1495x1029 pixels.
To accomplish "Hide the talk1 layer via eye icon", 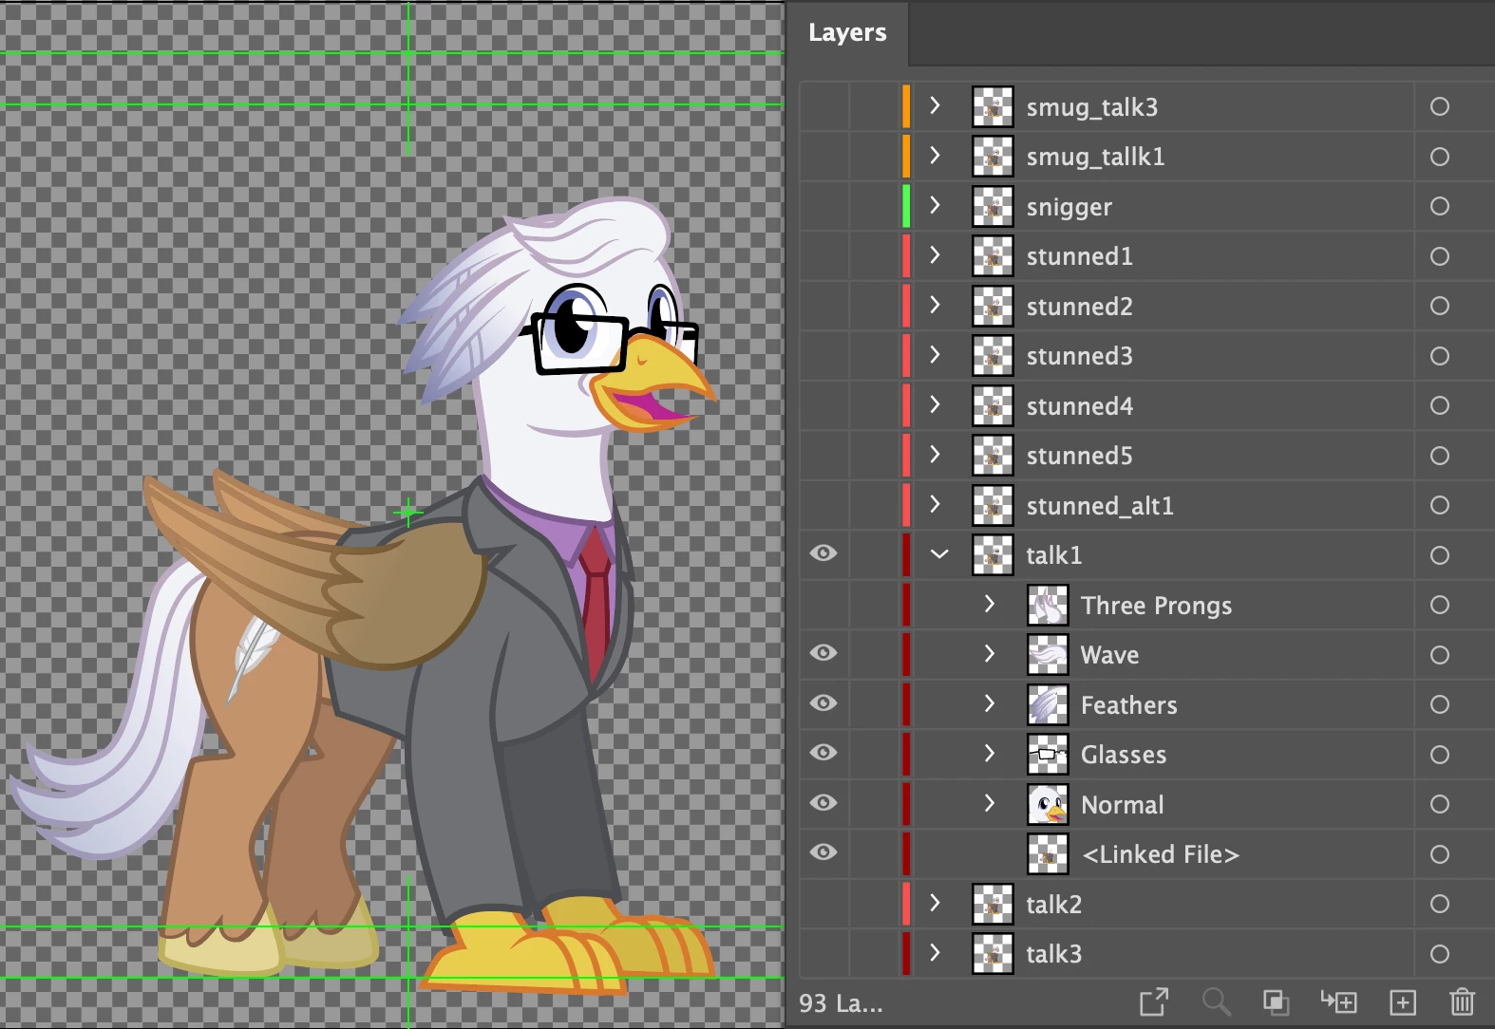I will tap(823, 553).
